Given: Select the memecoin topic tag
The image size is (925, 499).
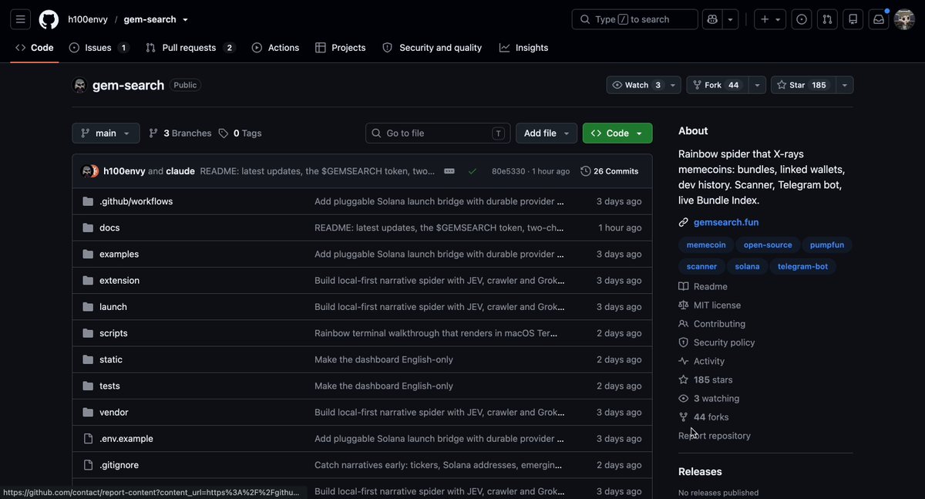Looking at the screenshot, I should coord(706,245).
